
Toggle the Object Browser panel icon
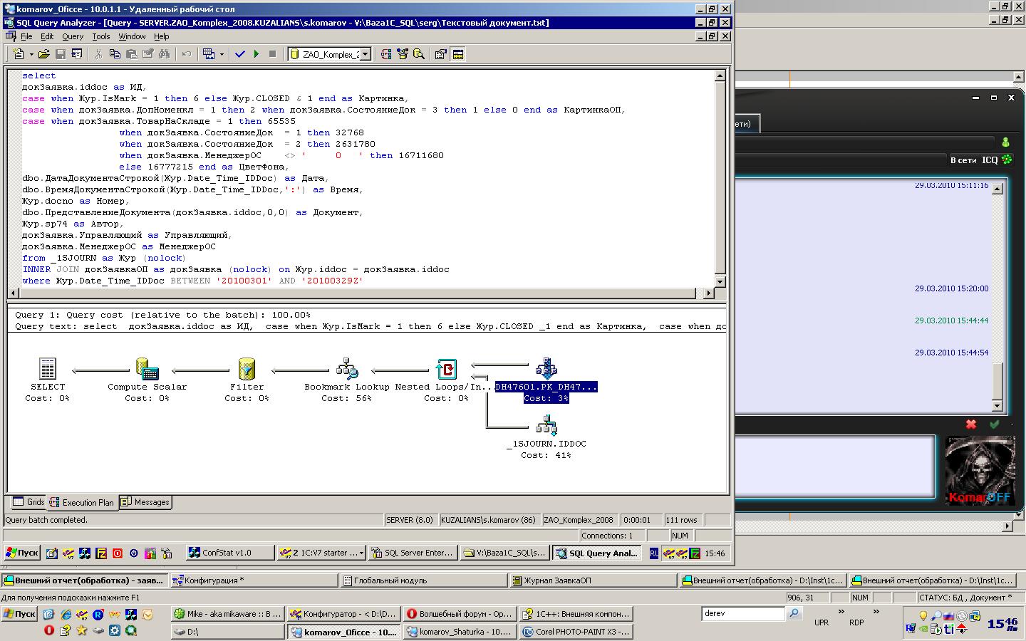click(403, 54)
